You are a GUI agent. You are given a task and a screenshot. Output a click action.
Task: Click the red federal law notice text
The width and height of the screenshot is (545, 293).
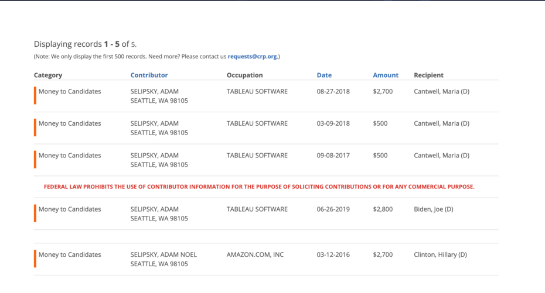coord(259,187)
